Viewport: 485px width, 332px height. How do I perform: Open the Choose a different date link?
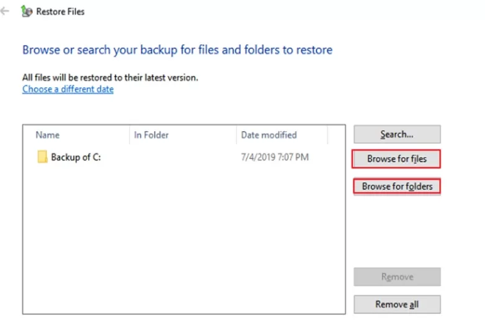pyautogui.click(x=68, y=89)
